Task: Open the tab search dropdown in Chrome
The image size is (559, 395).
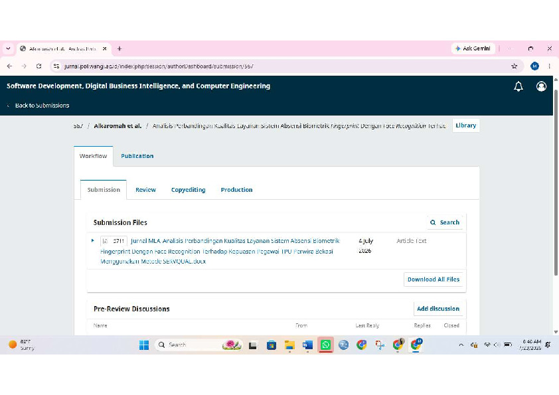Action: 8,48
